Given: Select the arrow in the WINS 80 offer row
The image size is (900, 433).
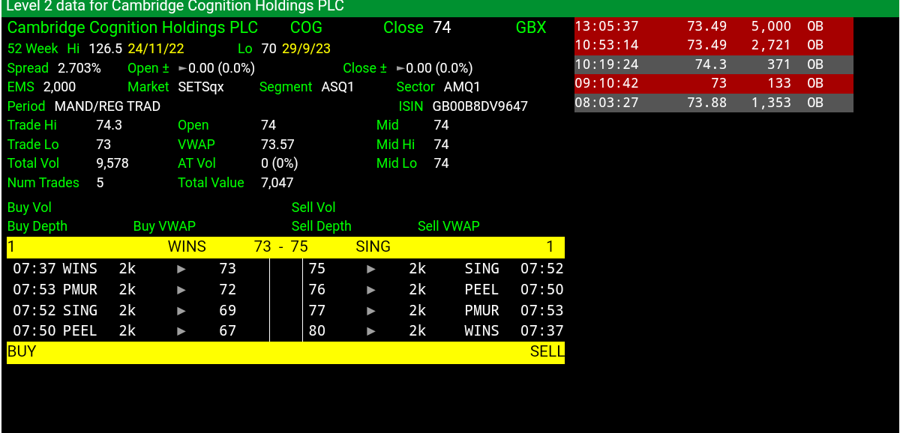Looking at the screenshot, I should pos(371,331).
